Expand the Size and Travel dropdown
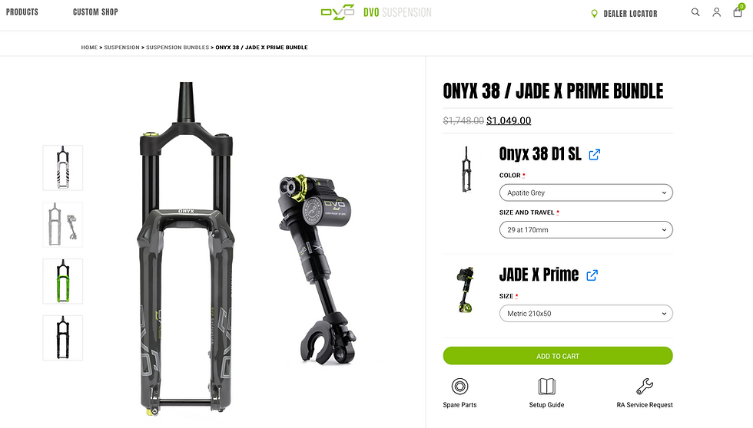 point(585,229)
